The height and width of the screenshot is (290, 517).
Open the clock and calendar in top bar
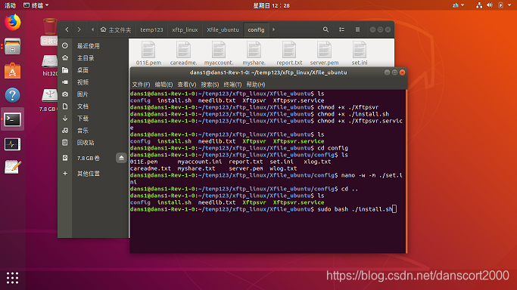click(x=271, y=5)
